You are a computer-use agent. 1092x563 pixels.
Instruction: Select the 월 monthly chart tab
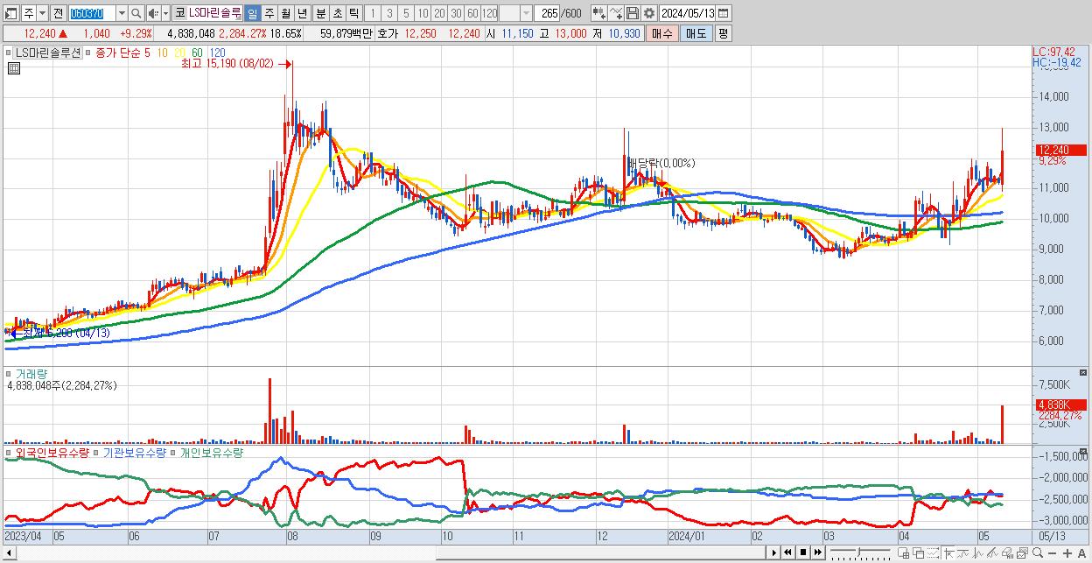[285, 14]
